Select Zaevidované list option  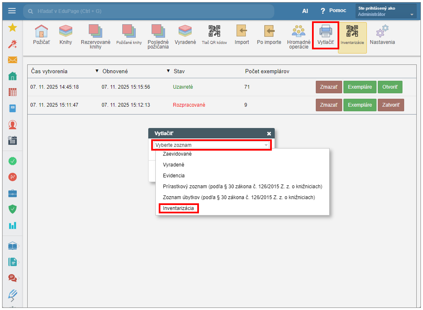[x=177, y=154]
